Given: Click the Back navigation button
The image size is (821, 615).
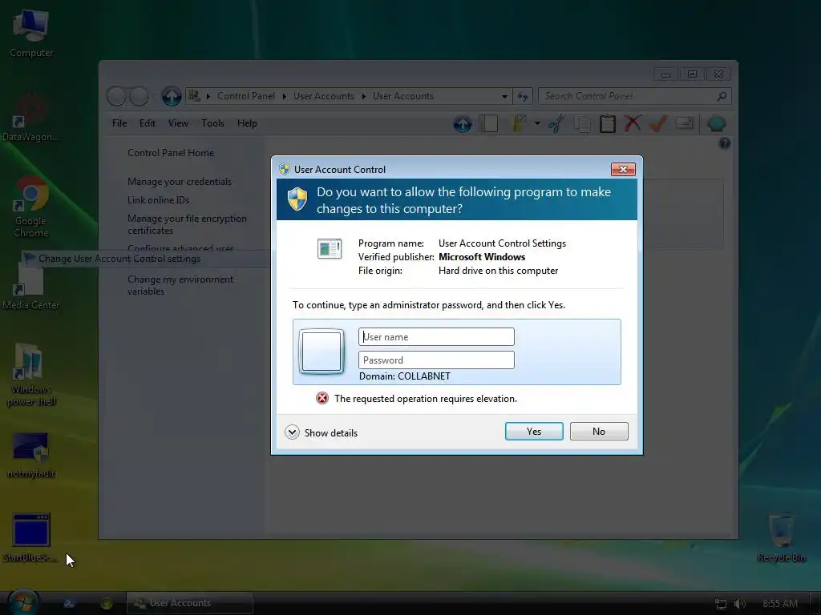Looking at the screenshot, I should 116,96.
